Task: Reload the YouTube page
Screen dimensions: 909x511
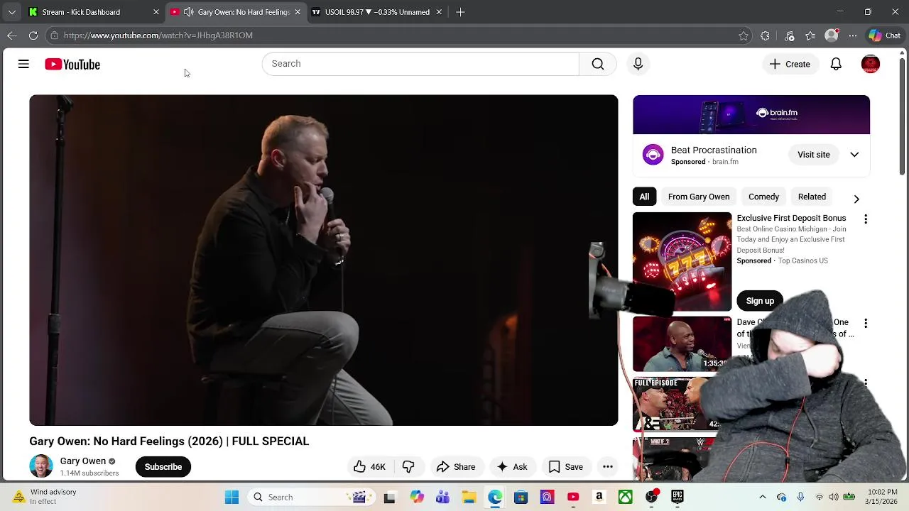Action: point(33,35)
